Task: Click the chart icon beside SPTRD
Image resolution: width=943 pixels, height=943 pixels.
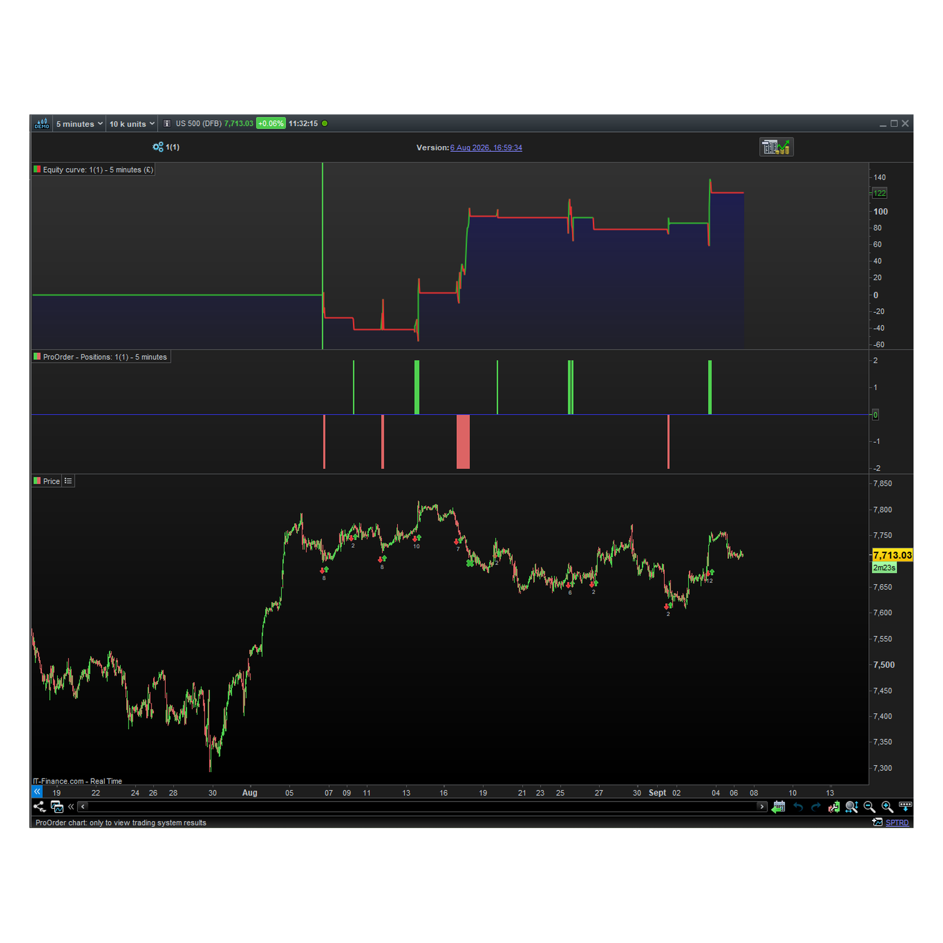Action: click(x=878, y=823)
